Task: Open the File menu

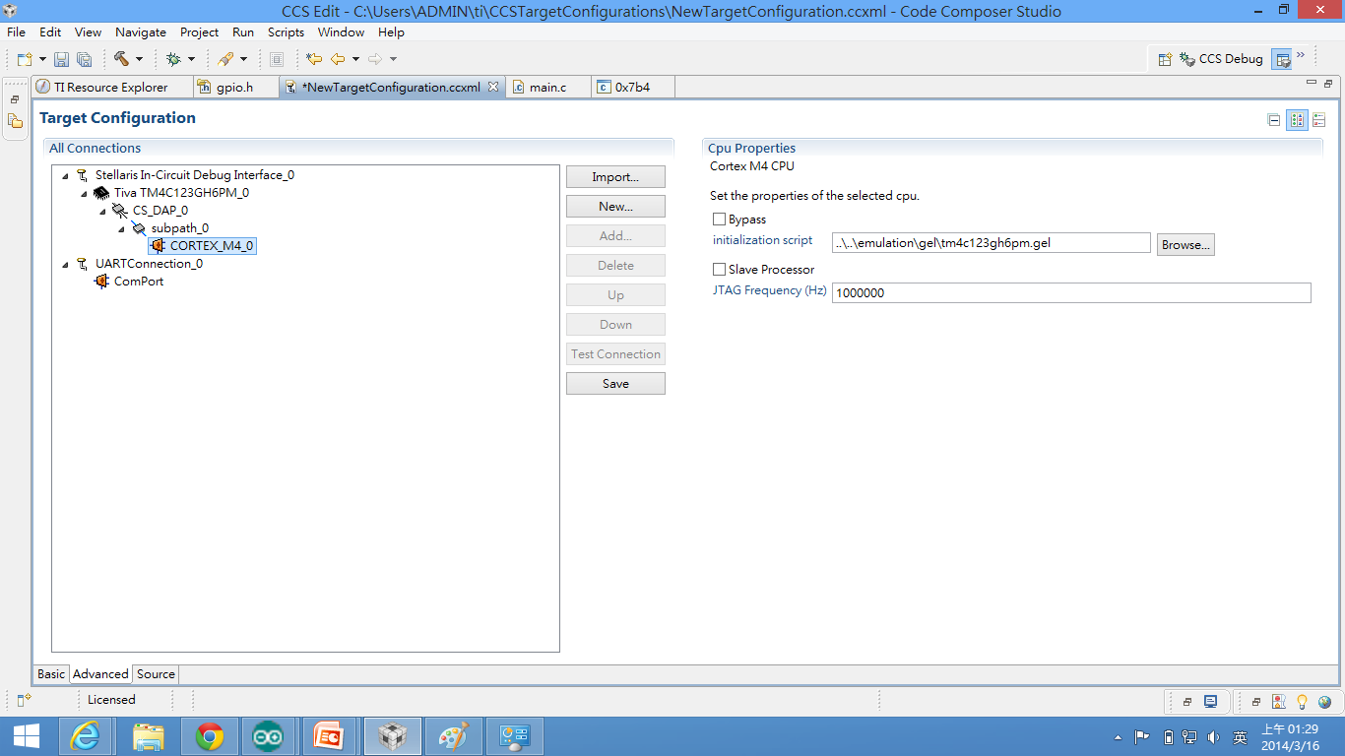Action: (x=16, y=32)
